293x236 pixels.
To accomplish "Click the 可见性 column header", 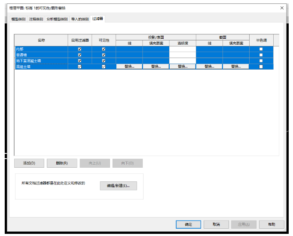I will [x=104, y=40].
